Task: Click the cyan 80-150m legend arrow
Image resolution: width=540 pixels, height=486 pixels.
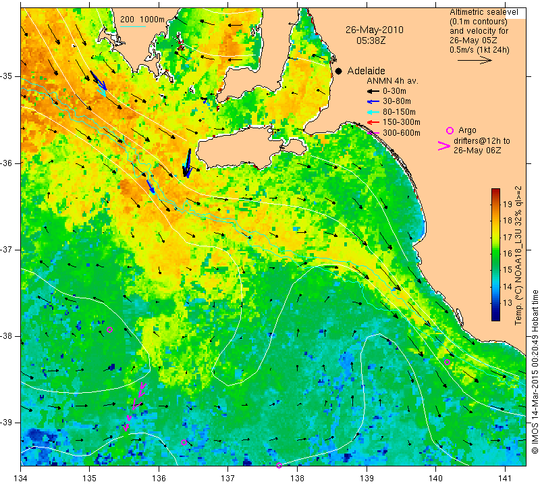Action: point(373,112)
